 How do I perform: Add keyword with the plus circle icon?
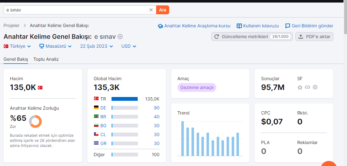[120, 37]
